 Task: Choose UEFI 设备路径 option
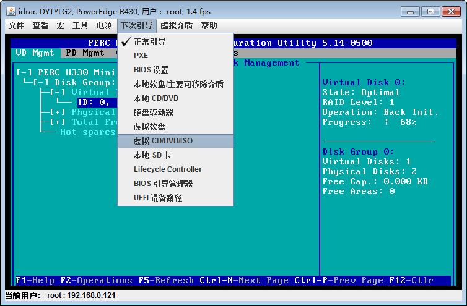pyautogui.click(x=175, y=198)
